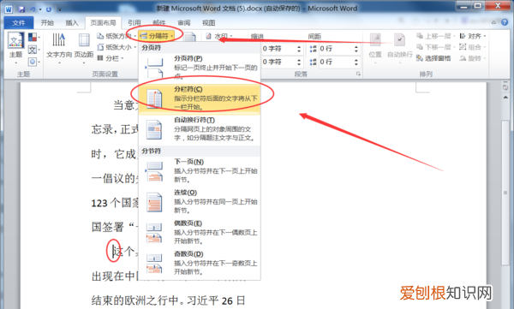Insert Even Page (偶数页) section break
This screenshot has width=514, height=309.
tap(200, 232)
